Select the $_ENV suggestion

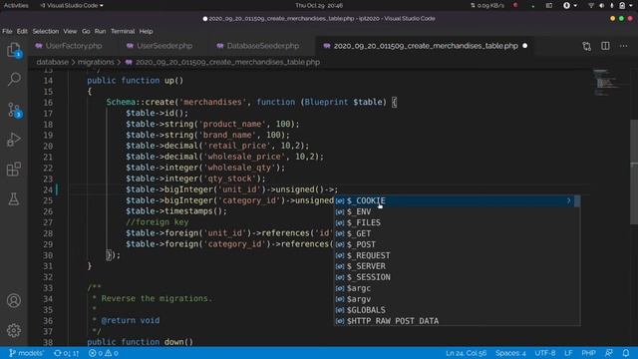457,211
